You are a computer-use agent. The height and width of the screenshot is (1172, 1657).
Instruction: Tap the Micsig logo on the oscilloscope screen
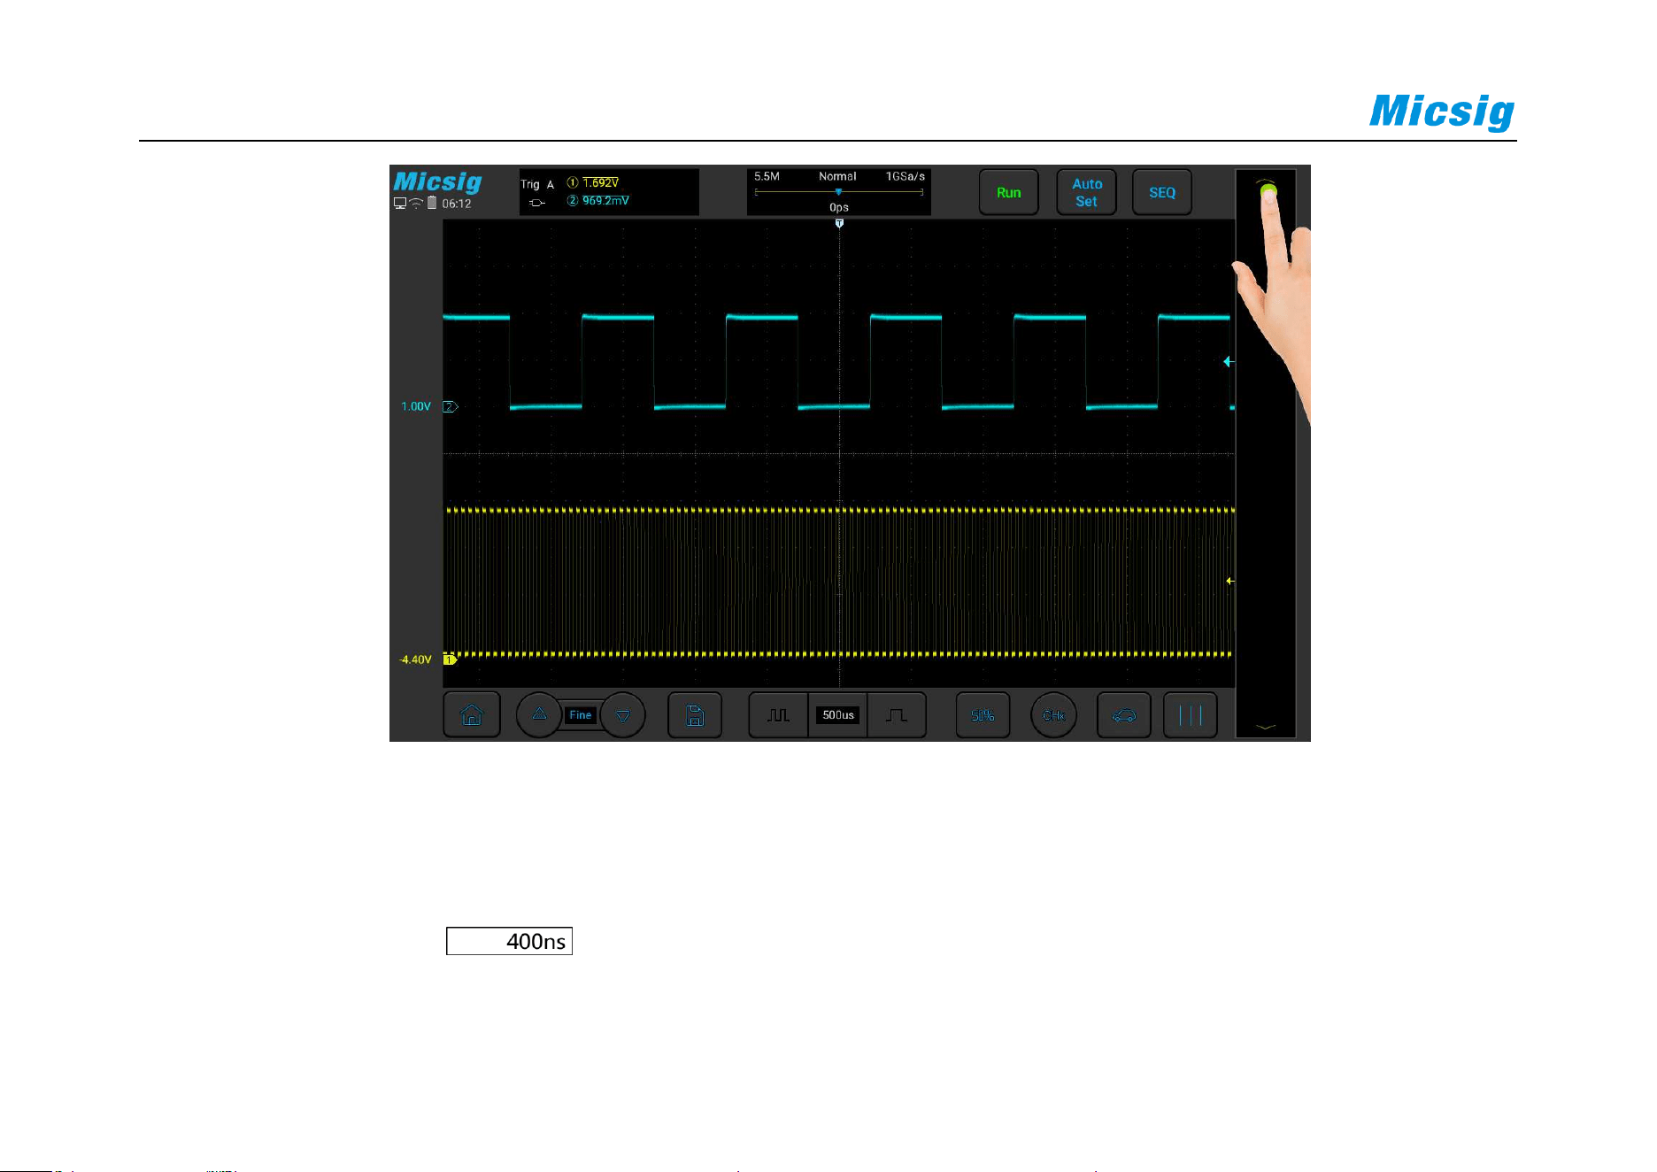click(437, 181)
